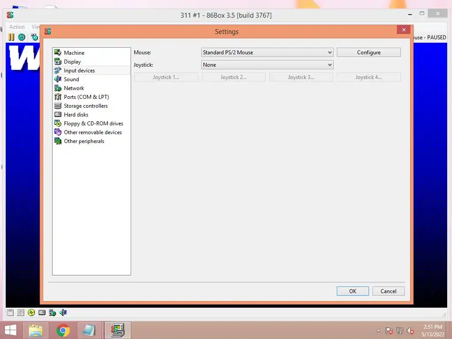Screen dimensions: 452x339
Task: Click the Settings dialog title icon
Action: 48,31
